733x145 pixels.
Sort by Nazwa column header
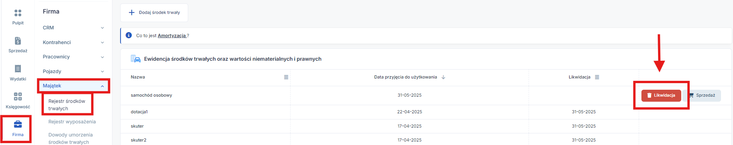point(138,77)
